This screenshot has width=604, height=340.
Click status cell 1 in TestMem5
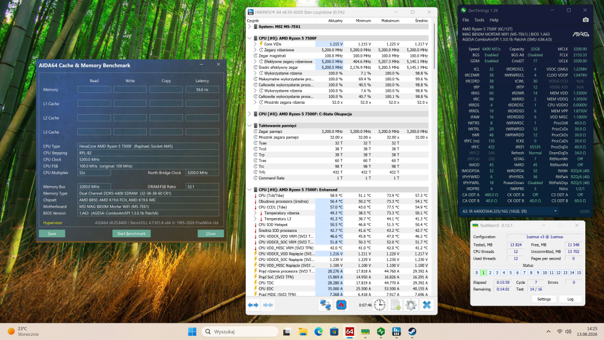tap(483, 272)
